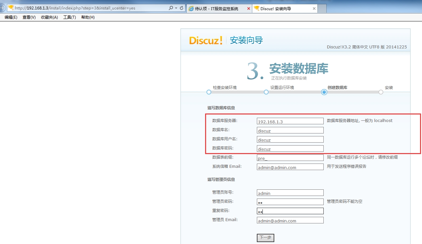Close the IT服务监控系统 tab
The width and height of the screenshot is (422, 244).
pyautogui.click(x=248, y=9)
